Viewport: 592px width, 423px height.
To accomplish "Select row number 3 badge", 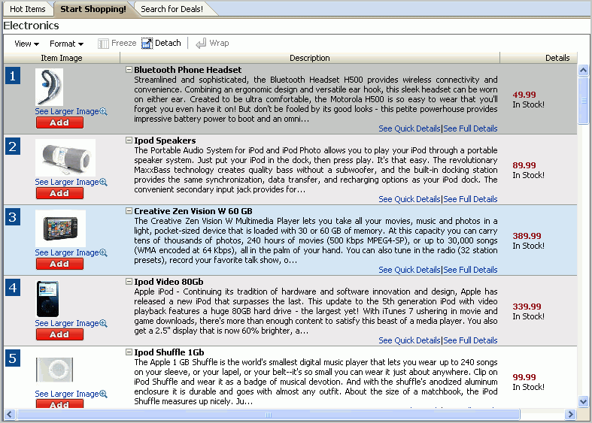I will point(13,217).
